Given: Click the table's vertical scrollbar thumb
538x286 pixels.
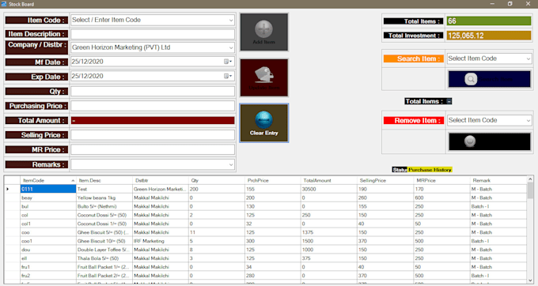Looking at the screenshot, I should click(x=530, y=190).
